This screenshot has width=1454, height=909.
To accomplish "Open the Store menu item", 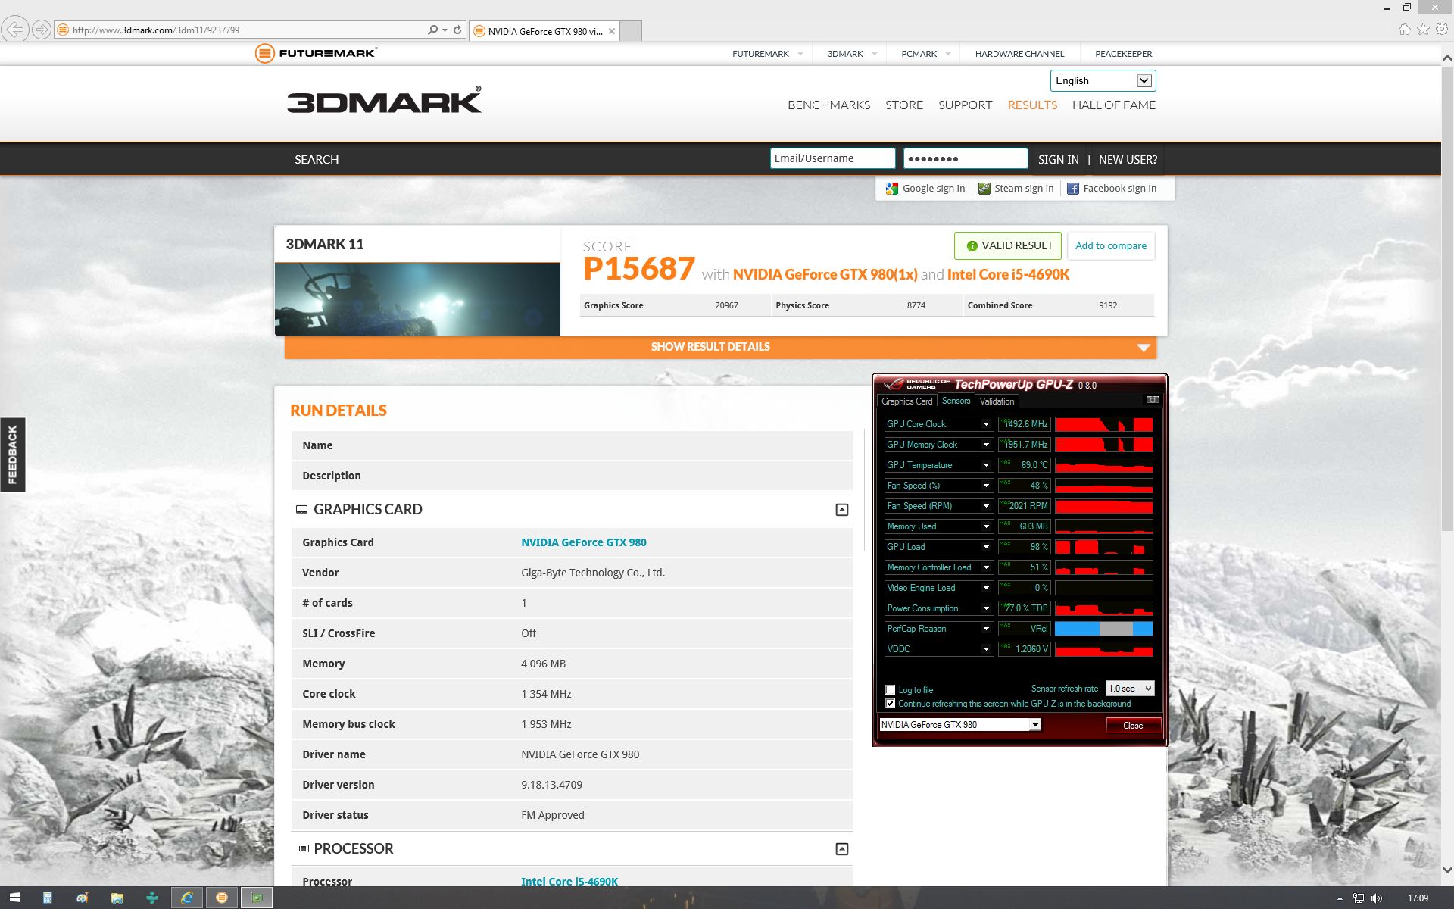I will pos(904,105).
